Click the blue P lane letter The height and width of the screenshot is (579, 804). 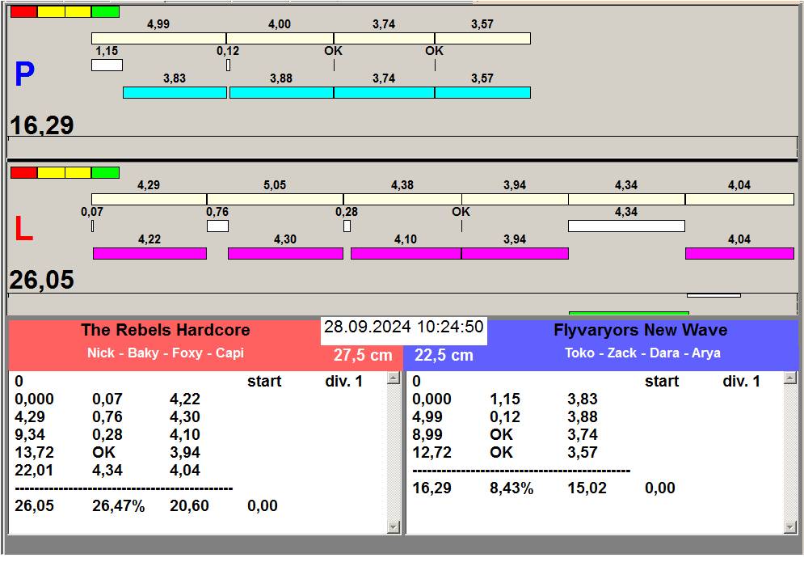(24, 75)
